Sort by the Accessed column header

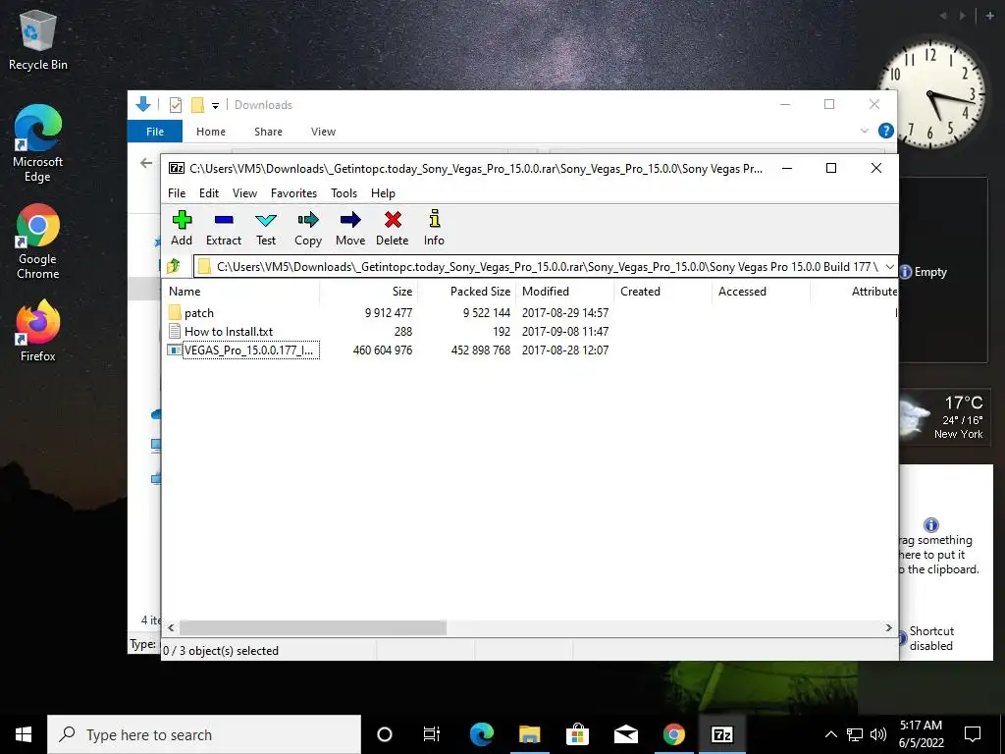pyautogui.click(x=761, y=291)
